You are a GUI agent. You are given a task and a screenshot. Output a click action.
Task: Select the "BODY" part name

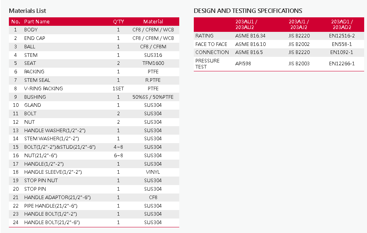(x=31, y=30)
